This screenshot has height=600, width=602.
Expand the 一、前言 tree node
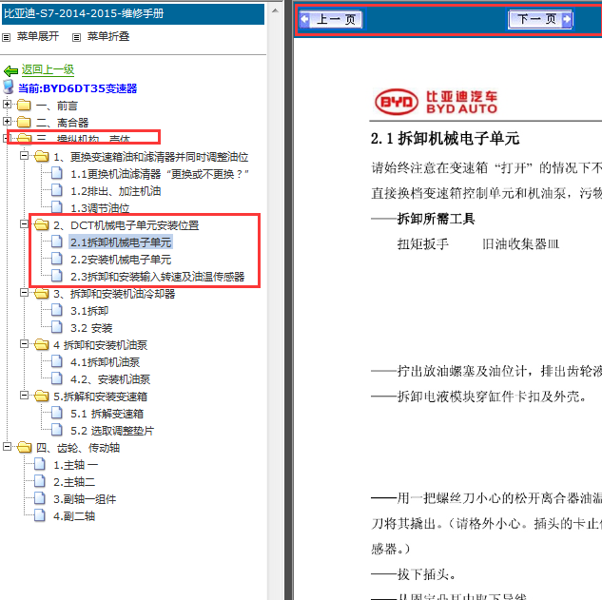coord(7,104)
